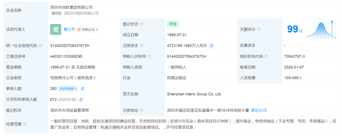Select 有限责任公司（国有独资） value

click(x=73, y=78)
